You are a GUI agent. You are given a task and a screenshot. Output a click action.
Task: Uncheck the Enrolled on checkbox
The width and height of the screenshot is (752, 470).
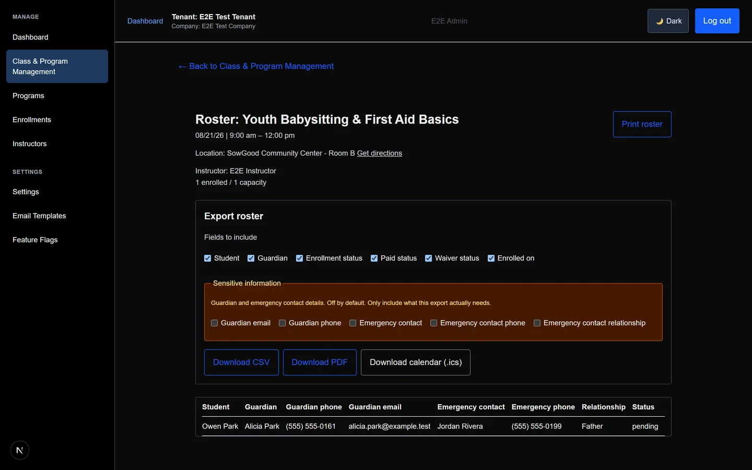(491, 258)
